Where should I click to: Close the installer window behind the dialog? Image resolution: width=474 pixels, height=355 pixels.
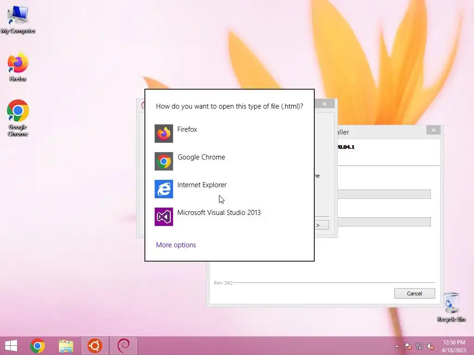[433, 130]
